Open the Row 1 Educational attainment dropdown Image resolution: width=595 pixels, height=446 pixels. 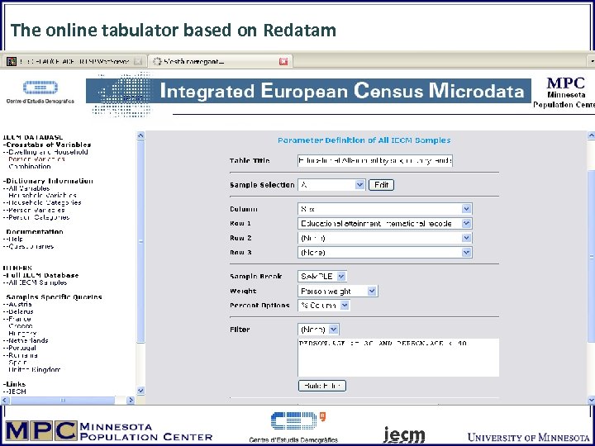coord(385,223)
